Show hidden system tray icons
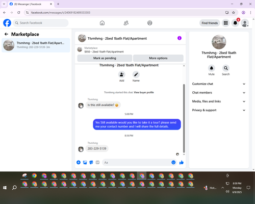Viewport: 255px width, 204px height. (222, 188)
